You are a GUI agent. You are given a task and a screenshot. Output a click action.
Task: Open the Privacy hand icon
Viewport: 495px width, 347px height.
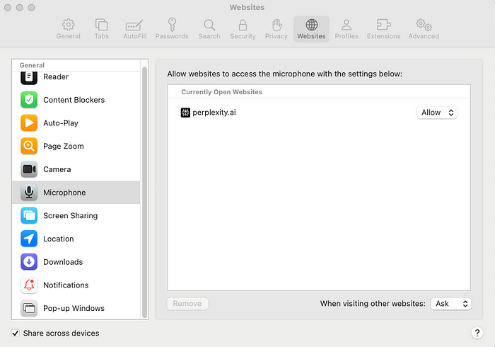click(x=276, y=25)
